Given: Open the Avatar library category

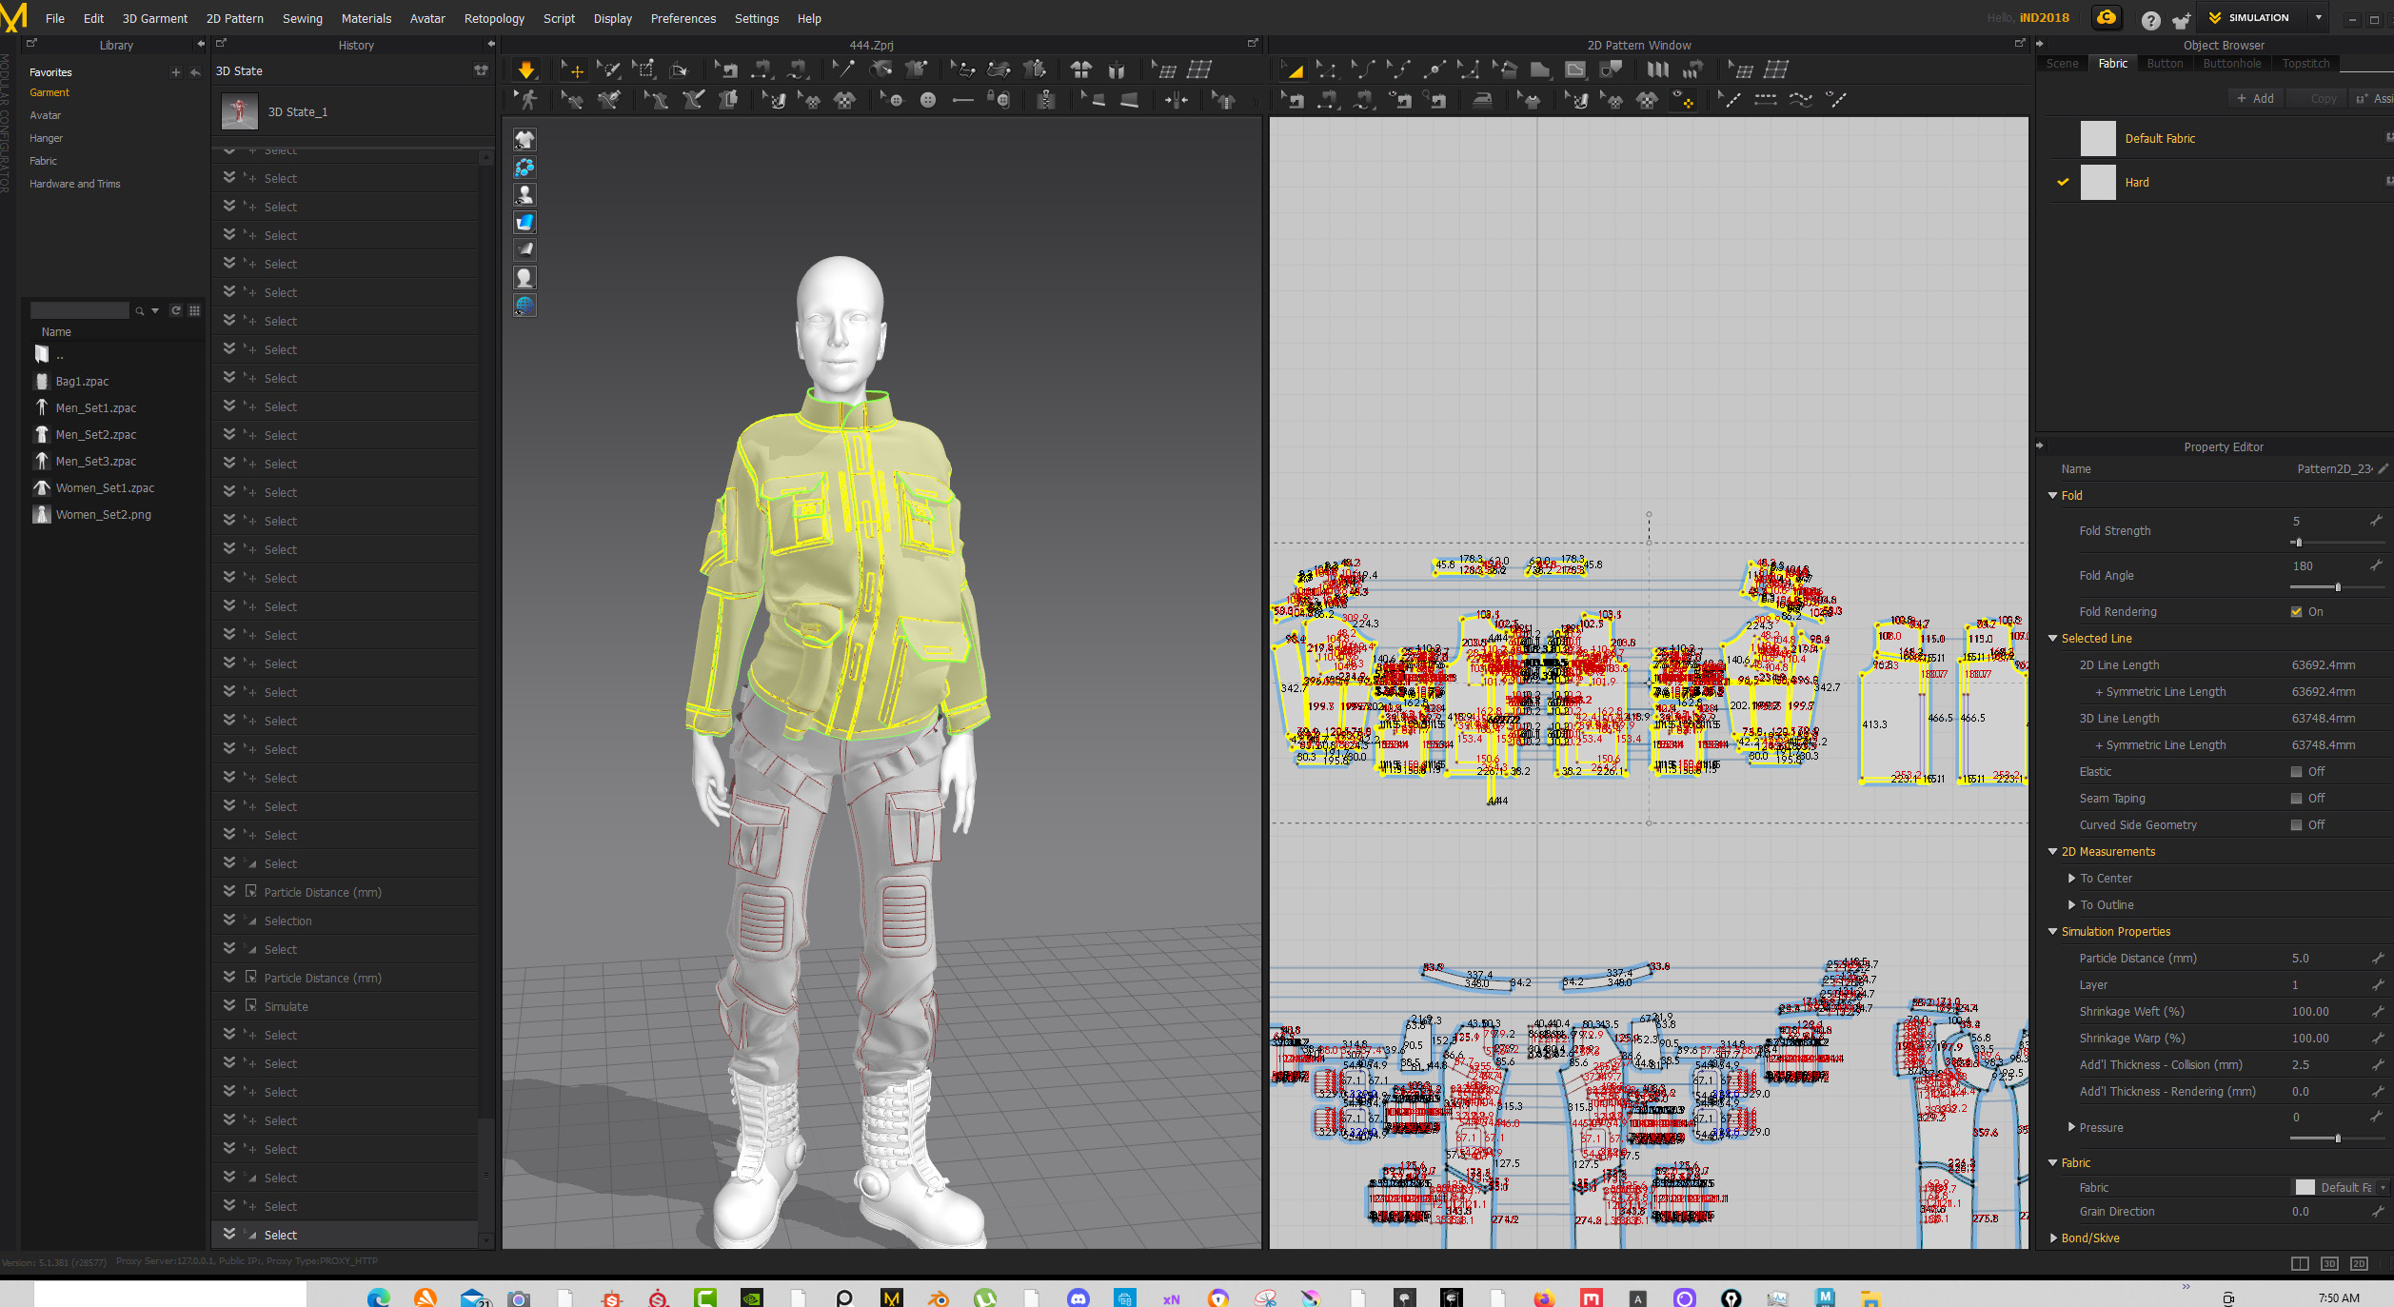Looking at the screenshot, I should 46,115.
